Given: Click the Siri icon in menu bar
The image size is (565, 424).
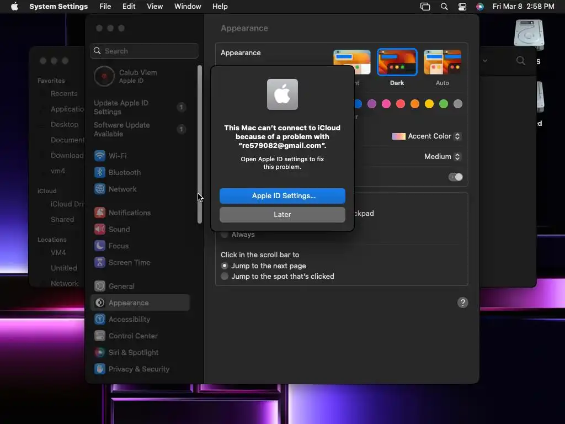Looking at the screenshot, I should 480,7.
